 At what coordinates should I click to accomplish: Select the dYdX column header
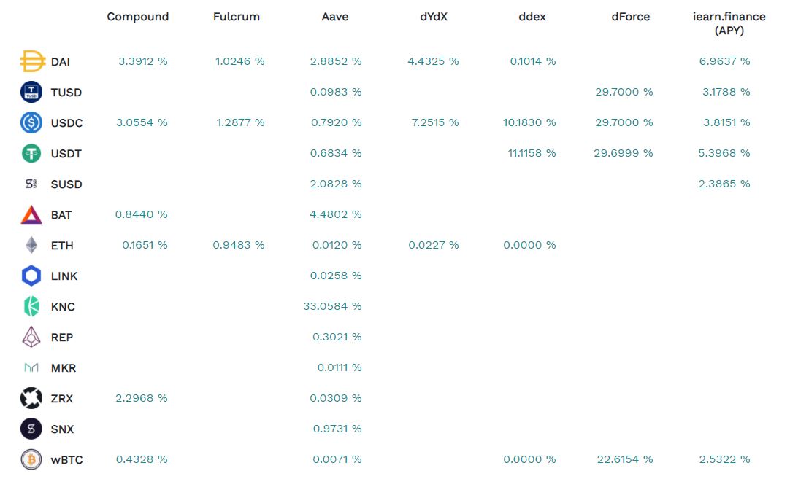434,17
